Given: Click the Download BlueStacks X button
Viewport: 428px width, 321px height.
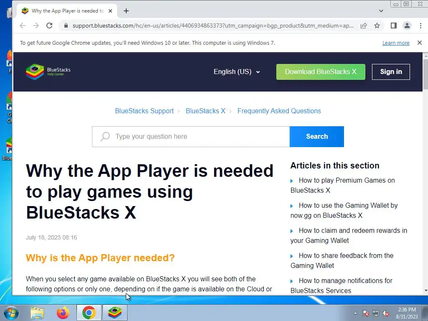Looking at the screenshot, I should (x=321, y=72).
